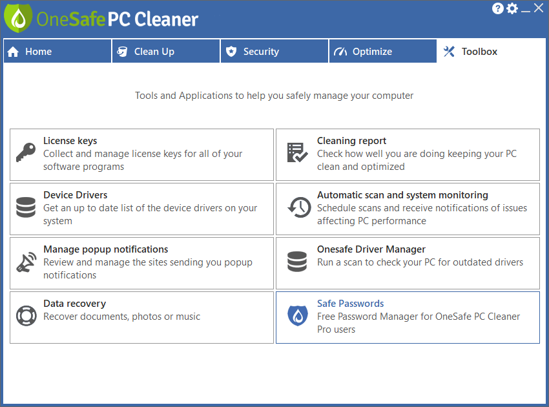Open the Cleaning report tool

pos(408,155)
